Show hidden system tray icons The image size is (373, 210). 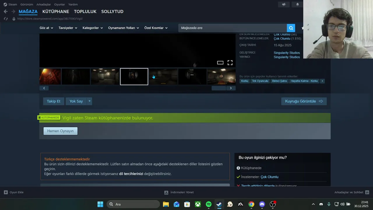click(x=313, y=204)
